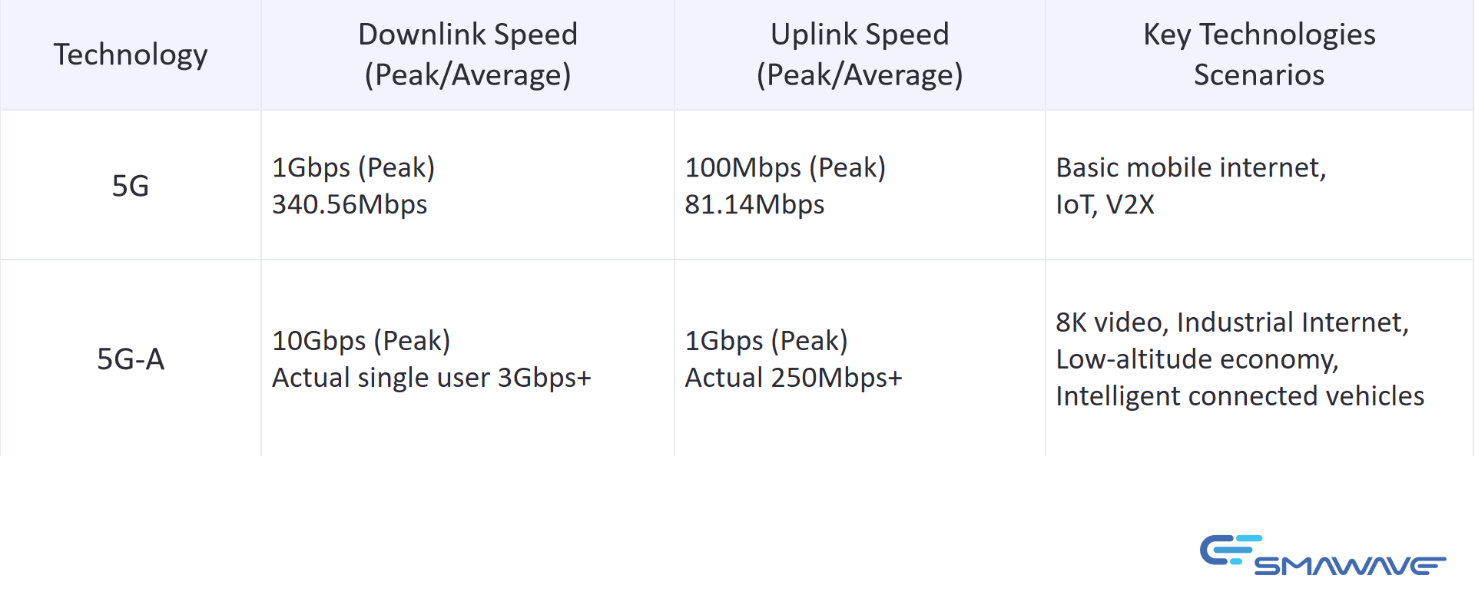Click the 100Mbps (Peak) uplink text

coord(785,167)
